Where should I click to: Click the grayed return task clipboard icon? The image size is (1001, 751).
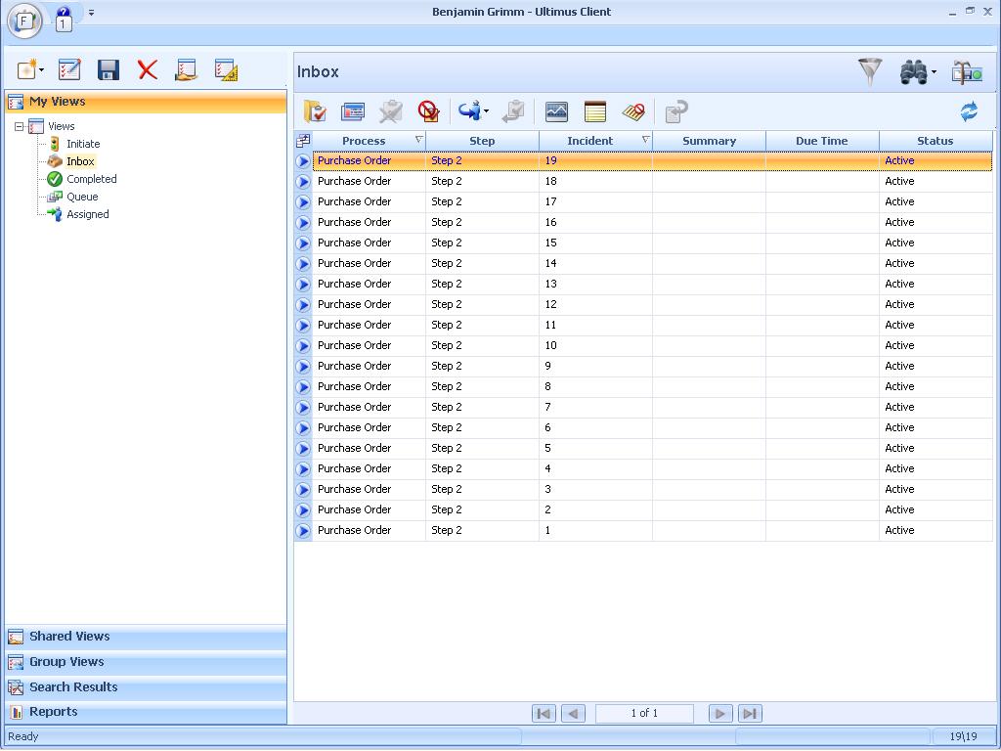[512, 111]
